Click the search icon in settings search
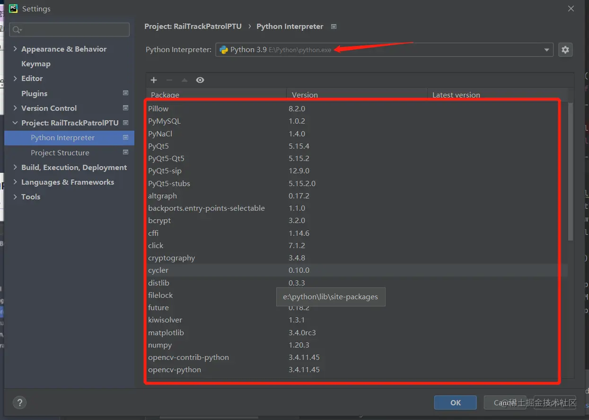 click(x=17, y=30)
